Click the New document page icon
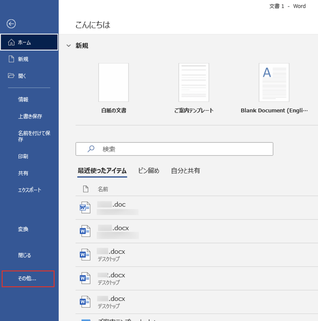This screenshot has height=321, width=318. (x=11, y=59)
